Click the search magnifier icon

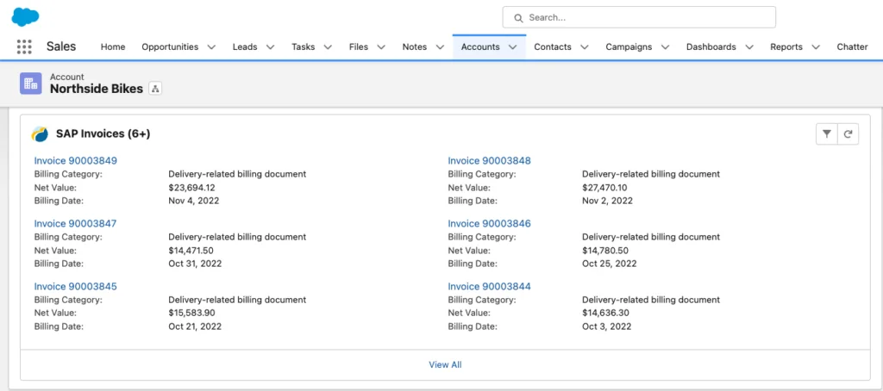(x=518, y=17)
